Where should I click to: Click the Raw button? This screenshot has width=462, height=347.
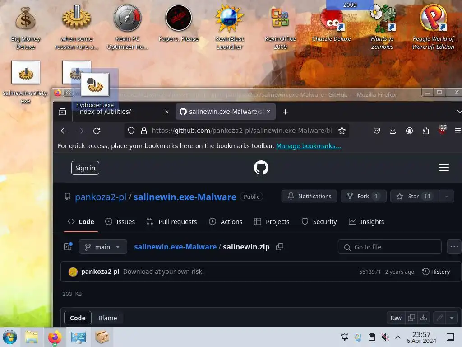(396, 318)
